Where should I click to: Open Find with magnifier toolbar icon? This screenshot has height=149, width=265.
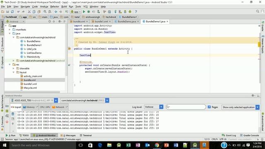point(45,12)
